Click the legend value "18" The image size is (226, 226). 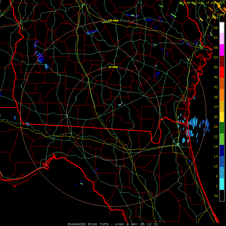216,147
